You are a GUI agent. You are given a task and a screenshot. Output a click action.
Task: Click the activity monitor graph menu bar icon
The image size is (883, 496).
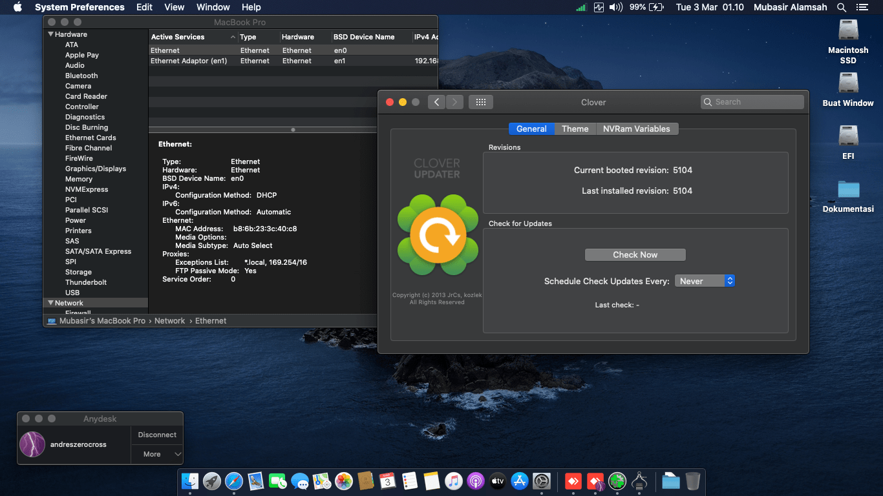(x=599, y=7)
